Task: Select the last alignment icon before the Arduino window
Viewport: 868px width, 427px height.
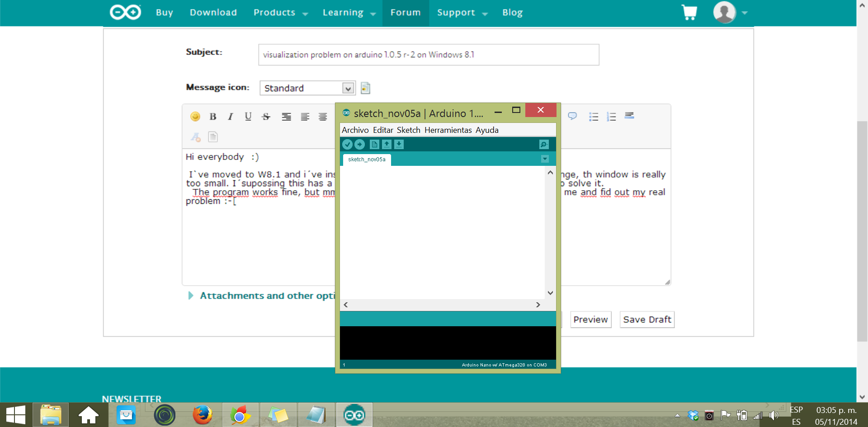Action: (323, 117)
